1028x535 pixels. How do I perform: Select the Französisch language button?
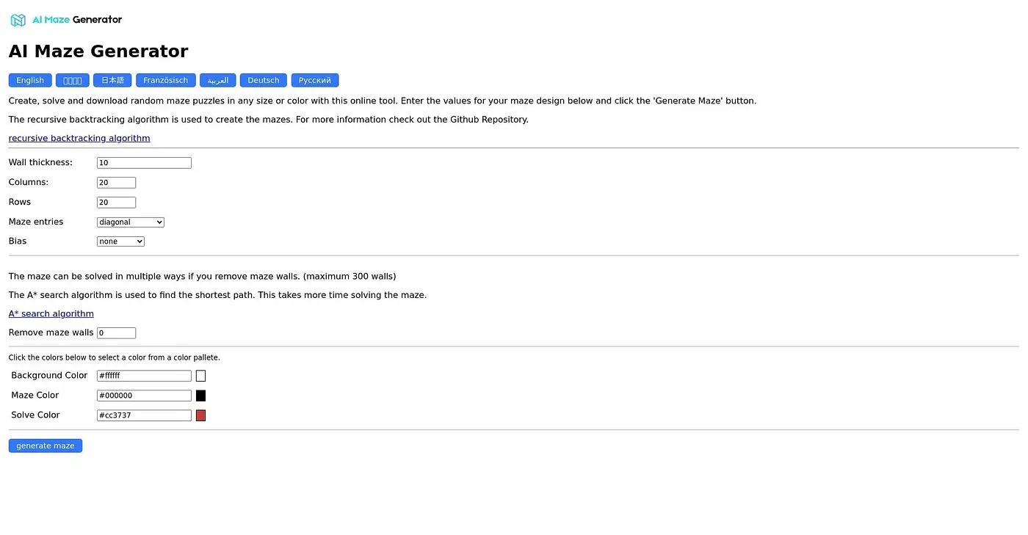point(166,80)
